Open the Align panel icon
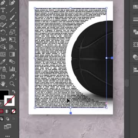Image resolution: width=138 pixels, height=138 pixels. click(135, 70)
